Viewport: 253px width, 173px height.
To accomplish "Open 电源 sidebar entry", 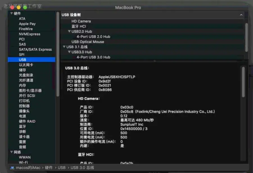I will click(22, 116).
